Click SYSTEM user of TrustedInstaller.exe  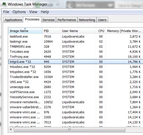pyautogui.click(x=68, y=77)
